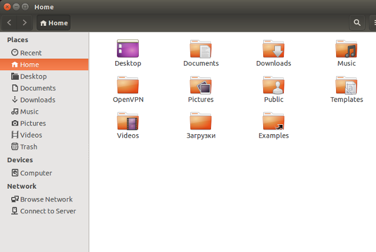Select the Pictures folder icon in main pane
The width and height of the screenshot is (376, 252).
[x=201, y=85]
